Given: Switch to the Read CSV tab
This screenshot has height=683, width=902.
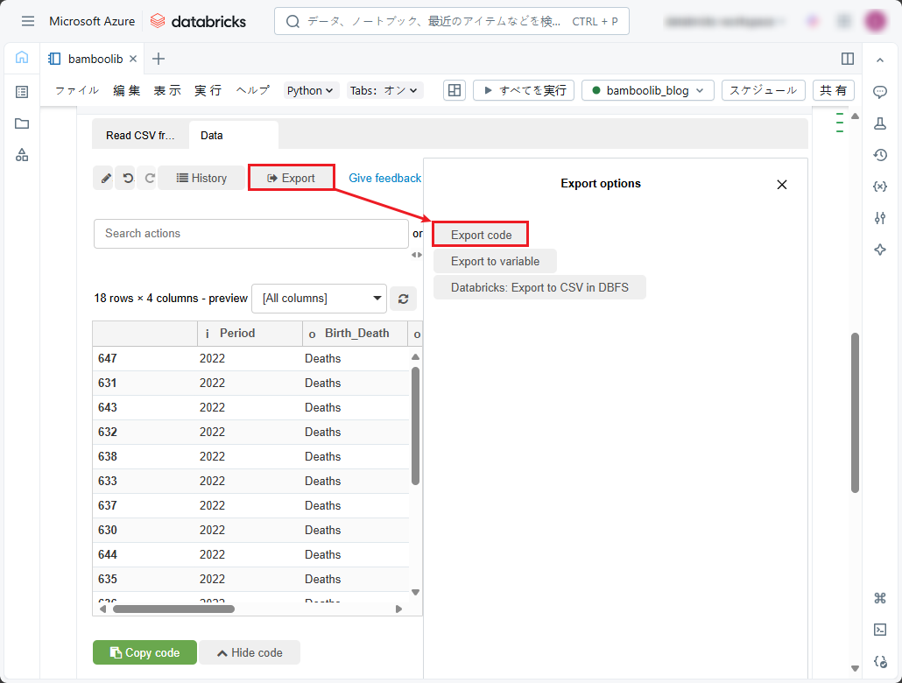Looking at the screenshot, I should tap(140, 136).
